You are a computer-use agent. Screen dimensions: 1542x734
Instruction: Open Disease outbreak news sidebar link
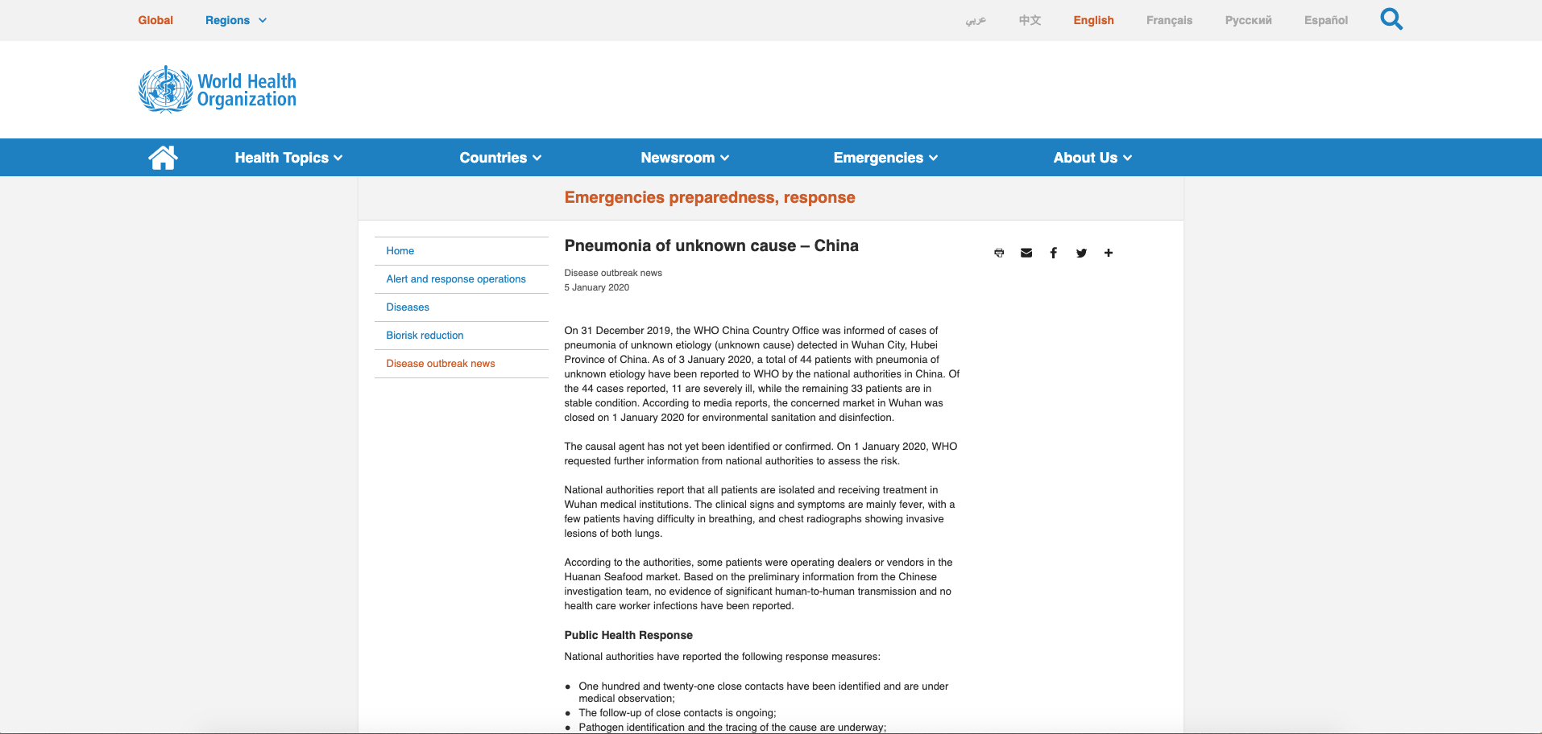coord(441,364)
